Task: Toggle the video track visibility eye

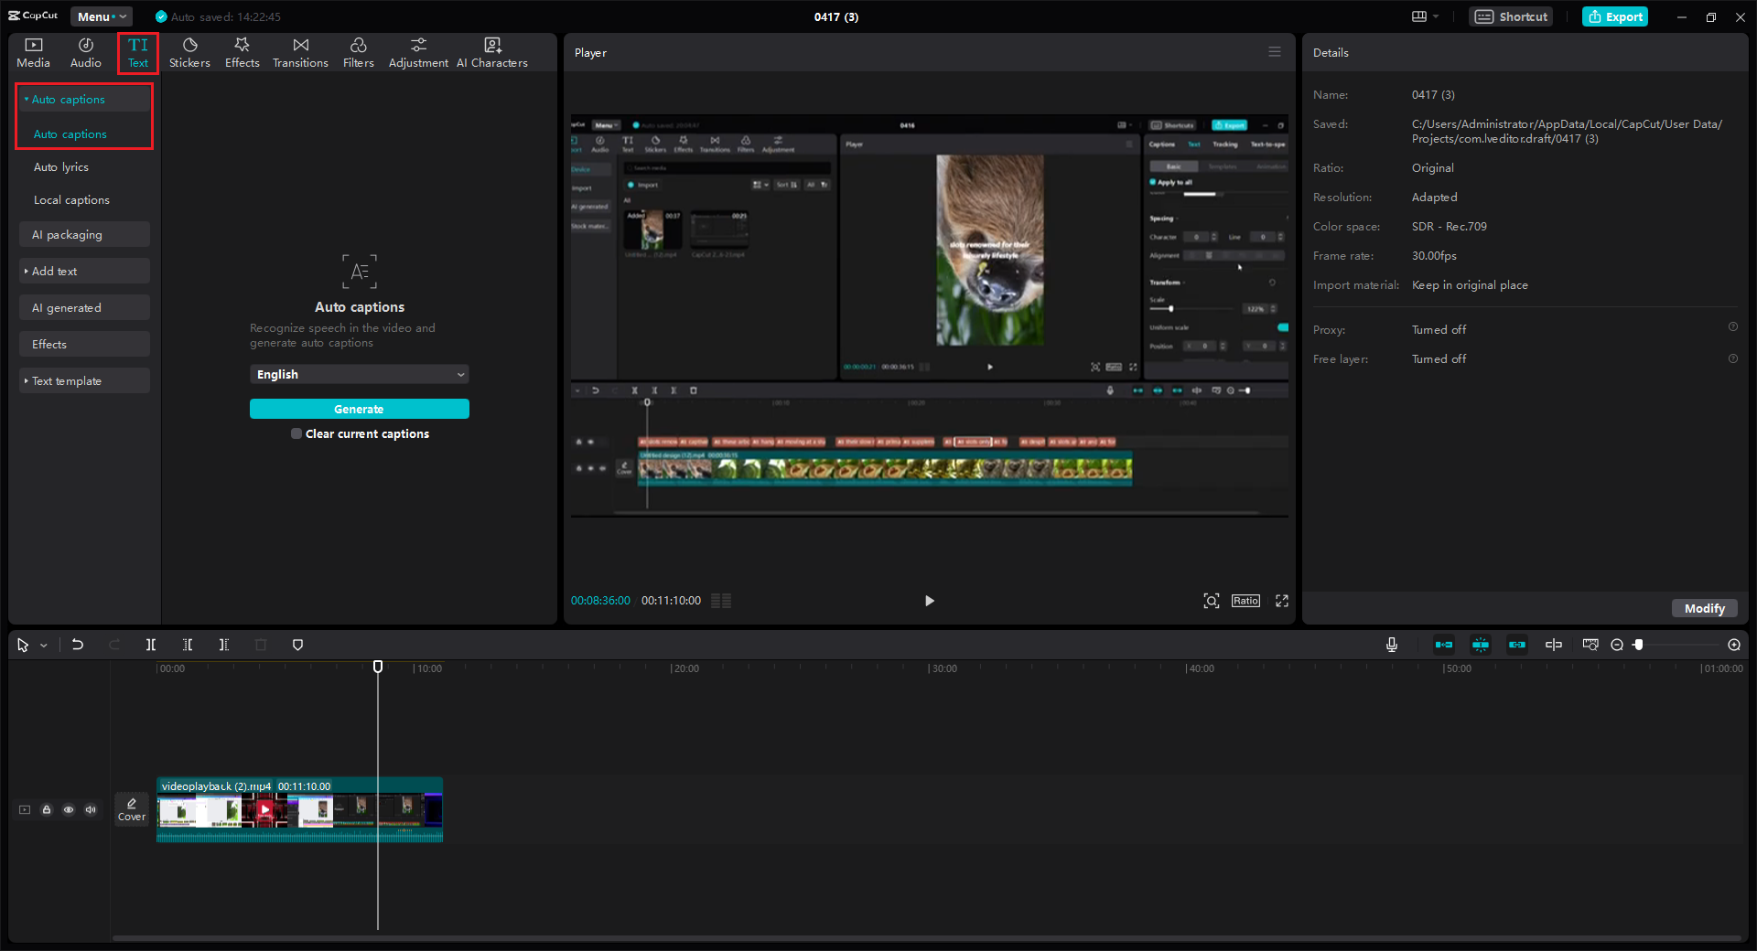Action: click(69, 810)
